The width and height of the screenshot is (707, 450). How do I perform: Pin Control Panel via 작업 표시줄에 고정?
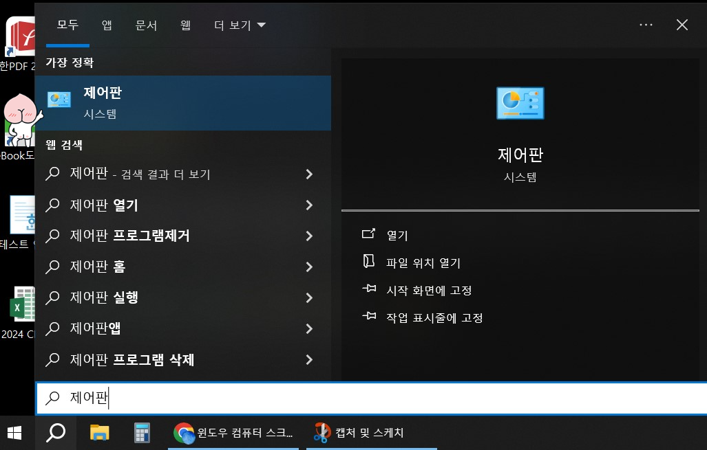[x=434, y=317]
